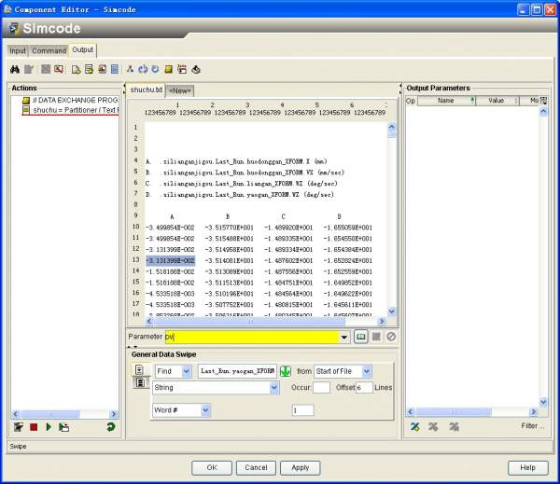
Task: Click the text viewer vertical scrollbar down arrow
Action: pos(392,311)
